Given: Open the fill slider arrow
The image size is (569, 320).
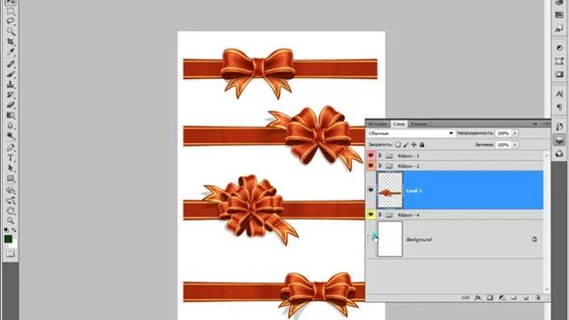Looking at the screenshot, I should (515, 145).
